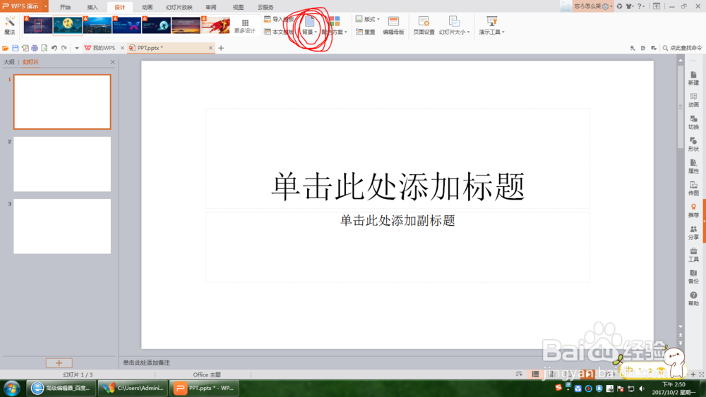Open the 工具 tools sidebar icon
The height and width of the screenshot is (397, 706).
(693, 255)
